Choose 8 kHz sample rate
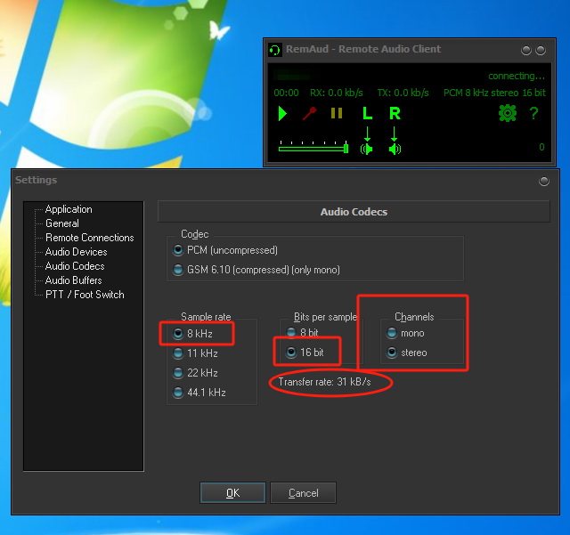Image resolution: width=570 pixels, height=535 pixels. (x=192, y=333)
